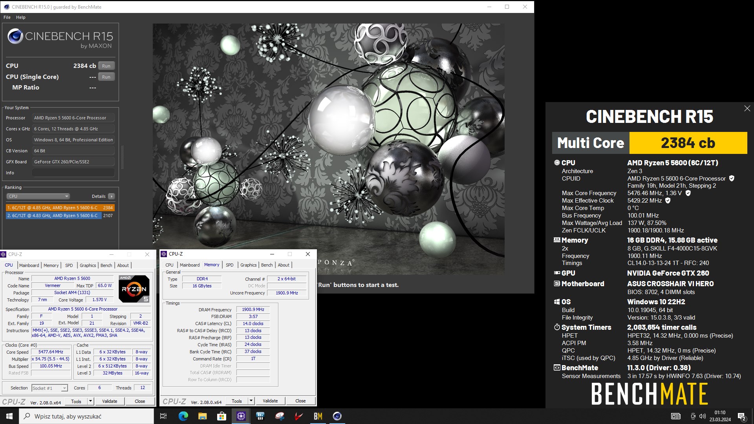Viewport: 754px width, 424px height.
Task: Click the BenchMate version section icon
Action: click(556, 367)
